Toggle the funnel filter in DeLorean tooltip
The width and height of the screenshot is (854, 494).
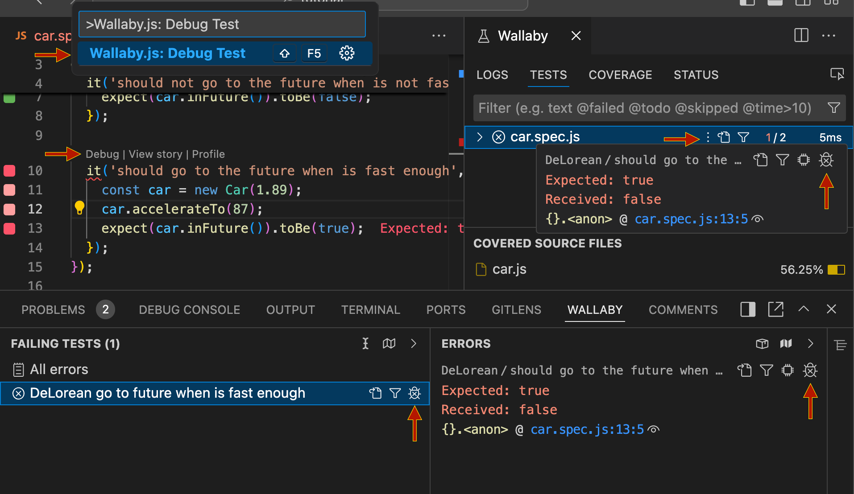(x=783, y=160)
